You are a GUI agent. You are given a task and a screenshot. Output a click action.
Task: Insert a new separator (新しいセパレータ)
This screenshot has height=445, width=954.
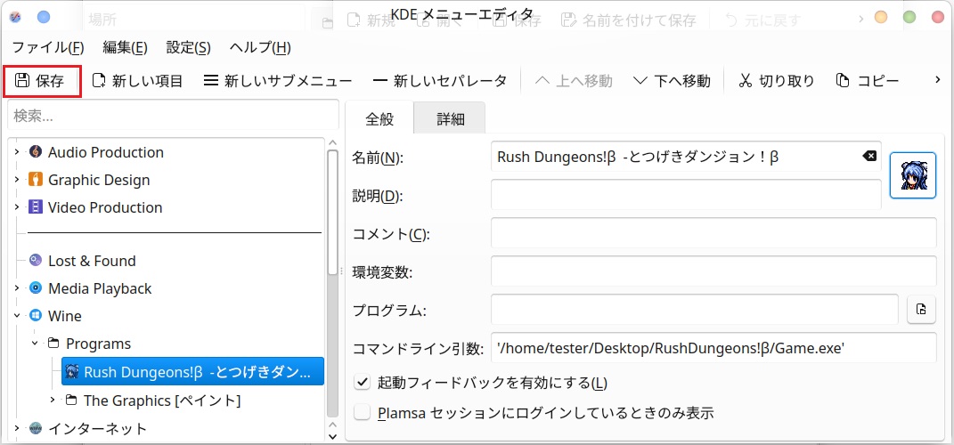[x=380, y=81]
